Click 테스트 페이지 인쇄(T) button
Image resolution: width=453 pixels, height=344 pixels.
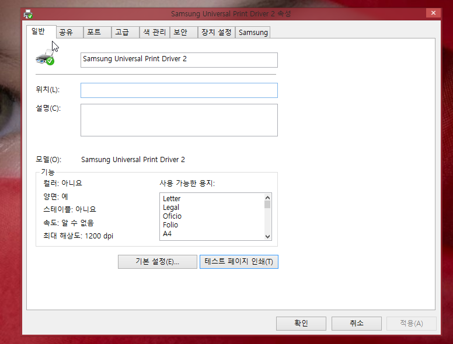(239, 262)
